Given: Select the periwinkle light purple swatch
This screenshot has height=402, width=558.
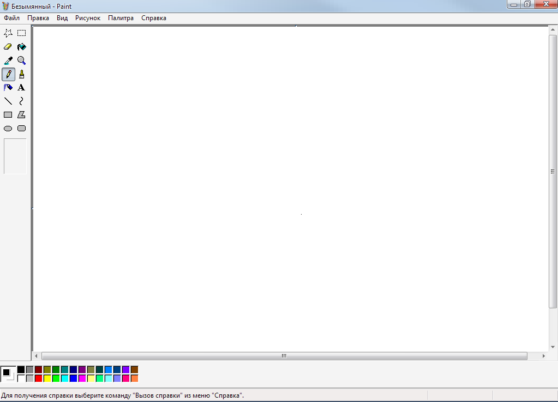Looking at the screenshot, I should 117,378.
